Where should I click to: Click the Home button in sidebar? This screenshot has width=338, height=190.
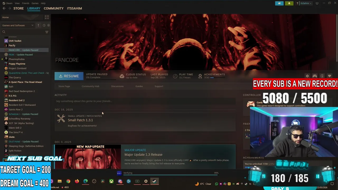[x=6, y=17]
